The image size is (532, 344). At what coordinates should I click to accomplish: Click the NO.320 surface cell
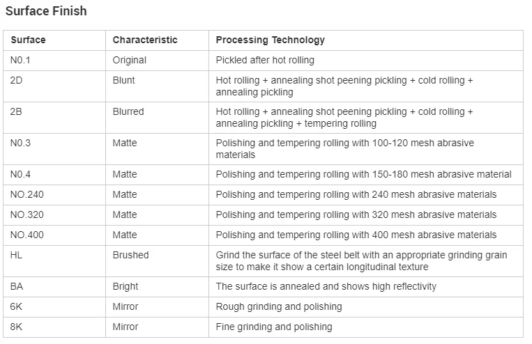[x=27, y=214]
